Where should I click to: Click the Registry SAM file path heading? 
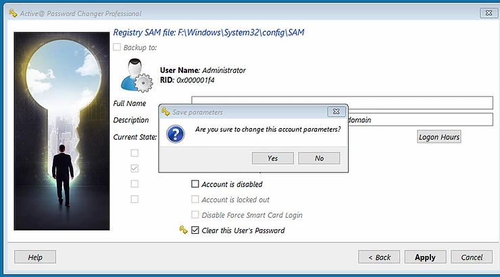209,32
